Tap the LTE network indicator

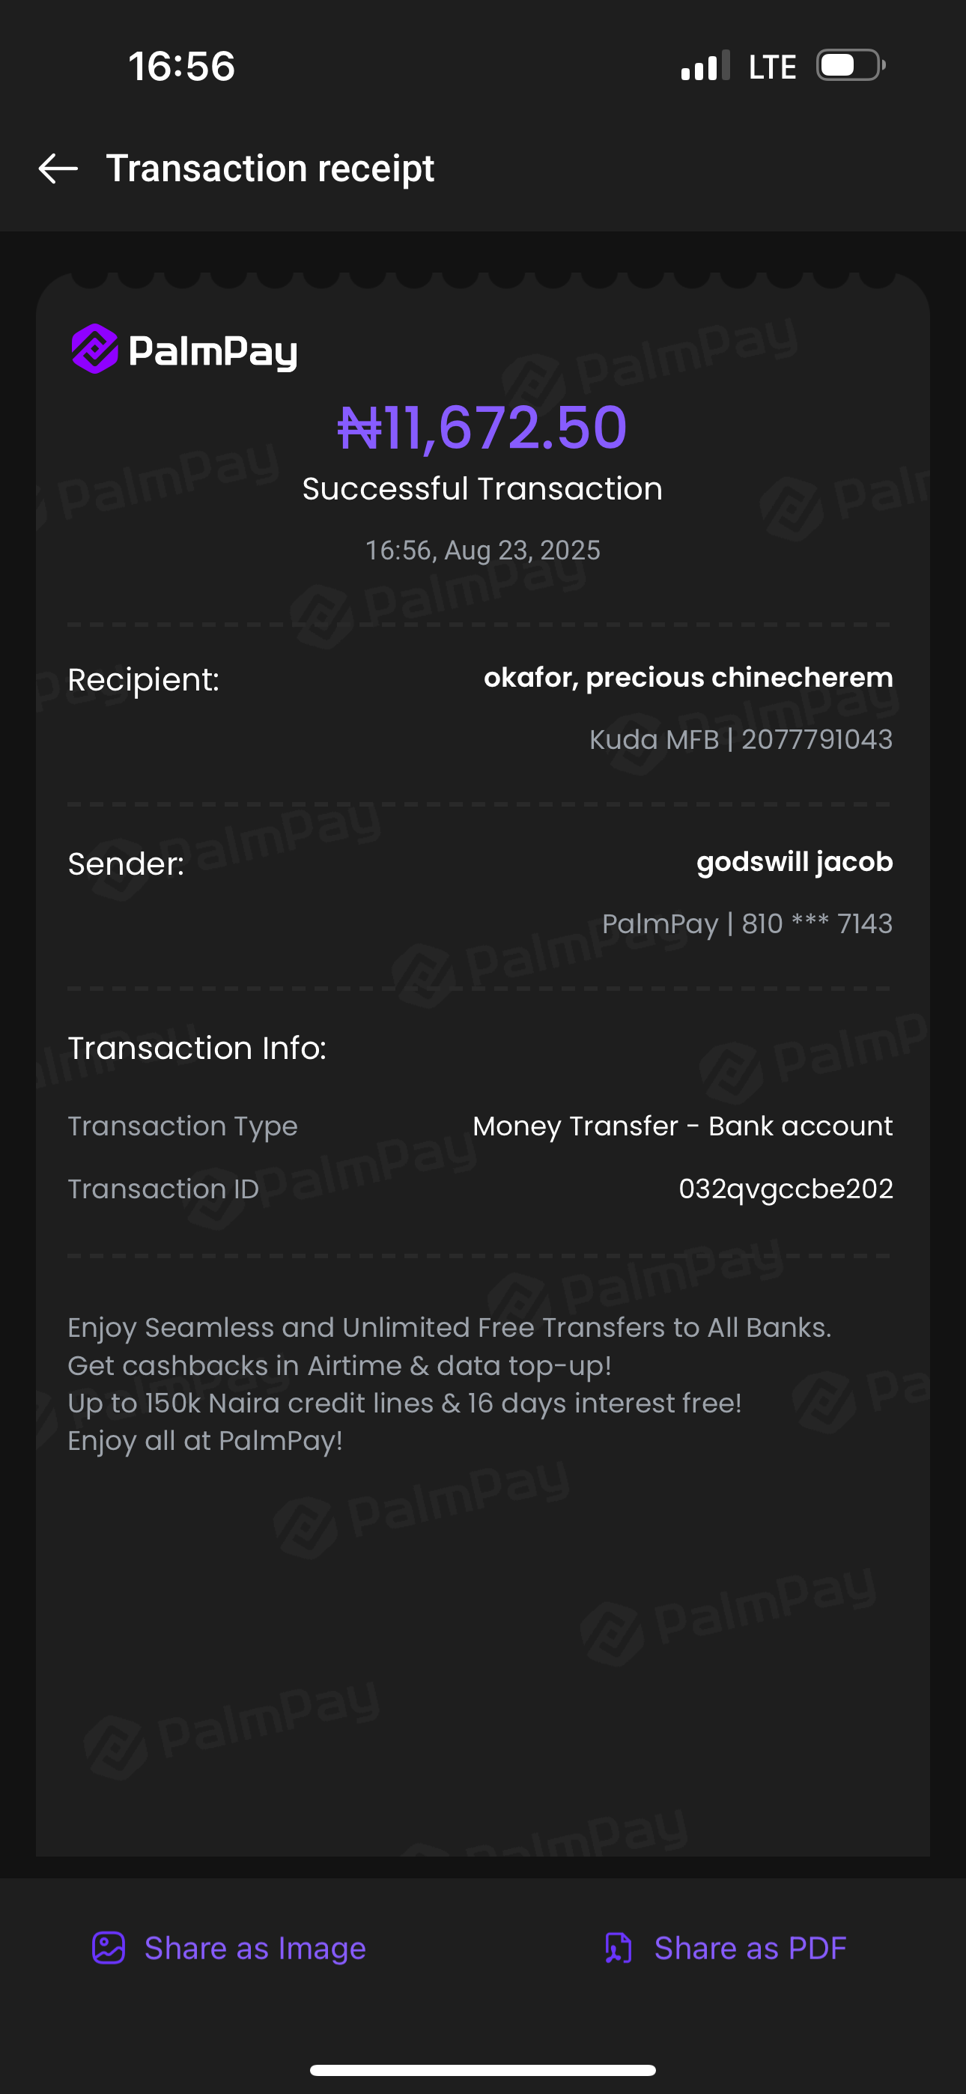771,67
